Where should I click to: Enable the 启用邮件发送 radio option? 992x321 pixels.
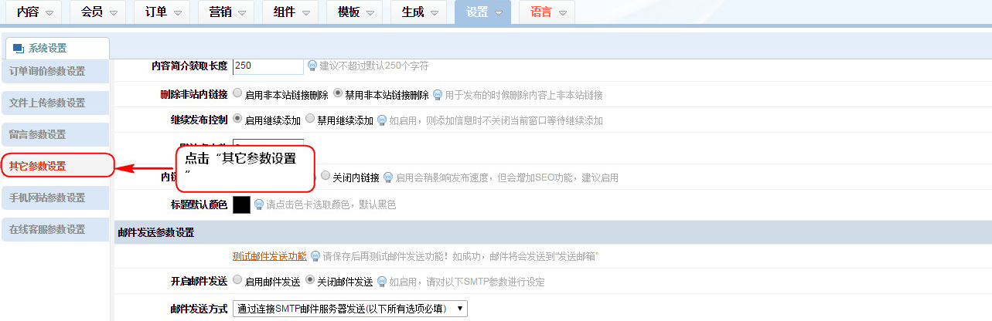pyautogui.click(x=237, y=281)
